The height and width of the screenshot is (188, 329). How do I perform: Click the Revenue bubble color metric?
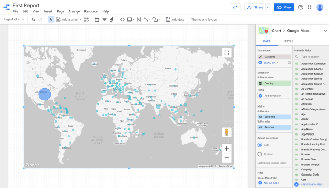point(274,127)
